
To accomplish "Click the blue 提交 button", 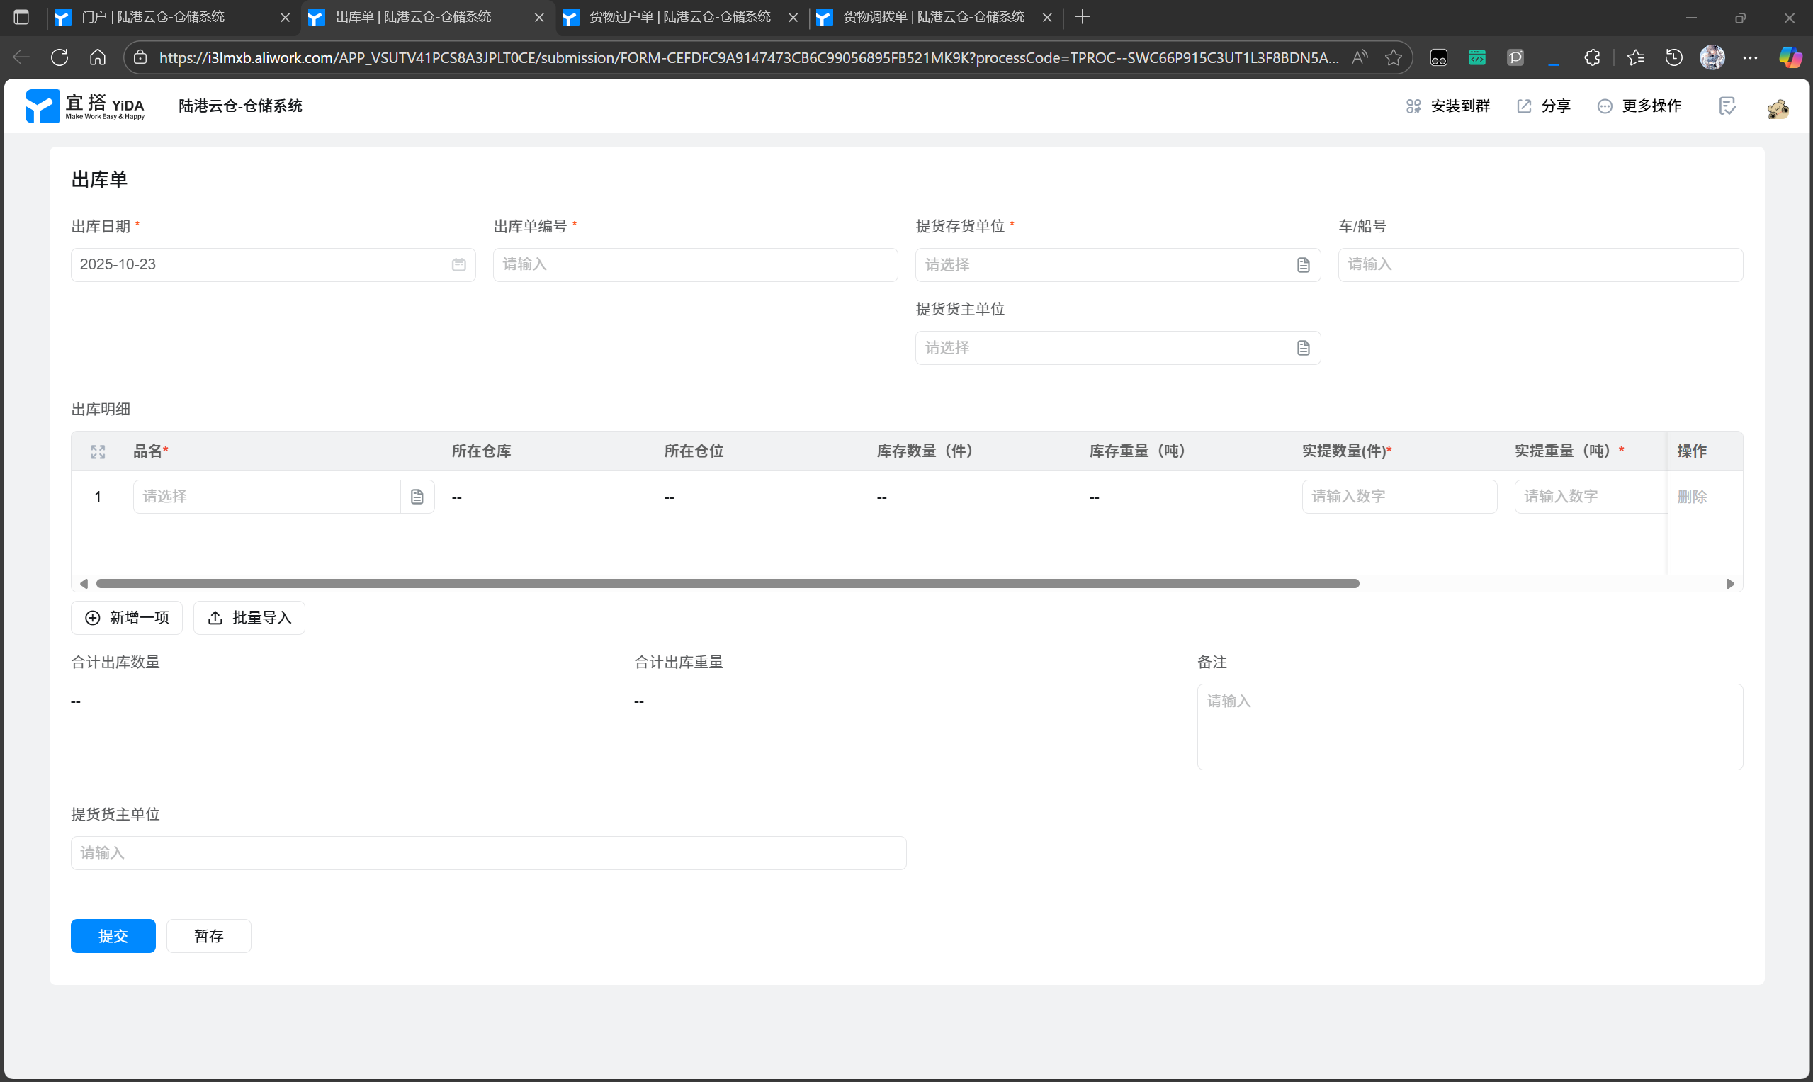I will [113, 935].
